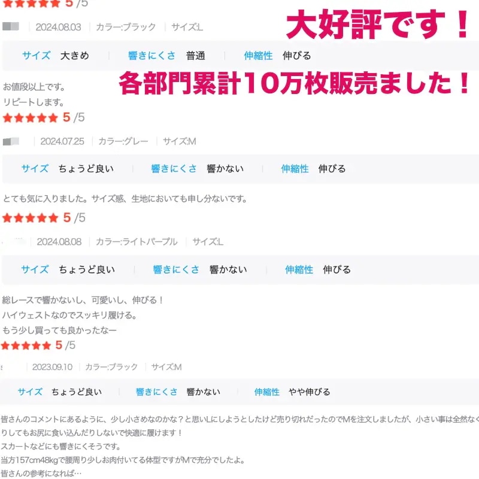Image resolution: width=479 pixels, height=479 pixels.
Task: Click the カラー:ライトパープル tag
Action: (x=137, y=242)
